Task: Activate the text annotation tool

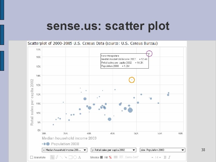Action: pos(79,157)
